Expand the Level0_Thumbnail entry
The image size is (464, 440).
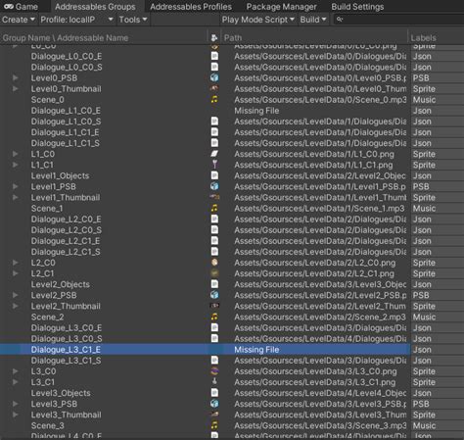[x=15, y=88]
